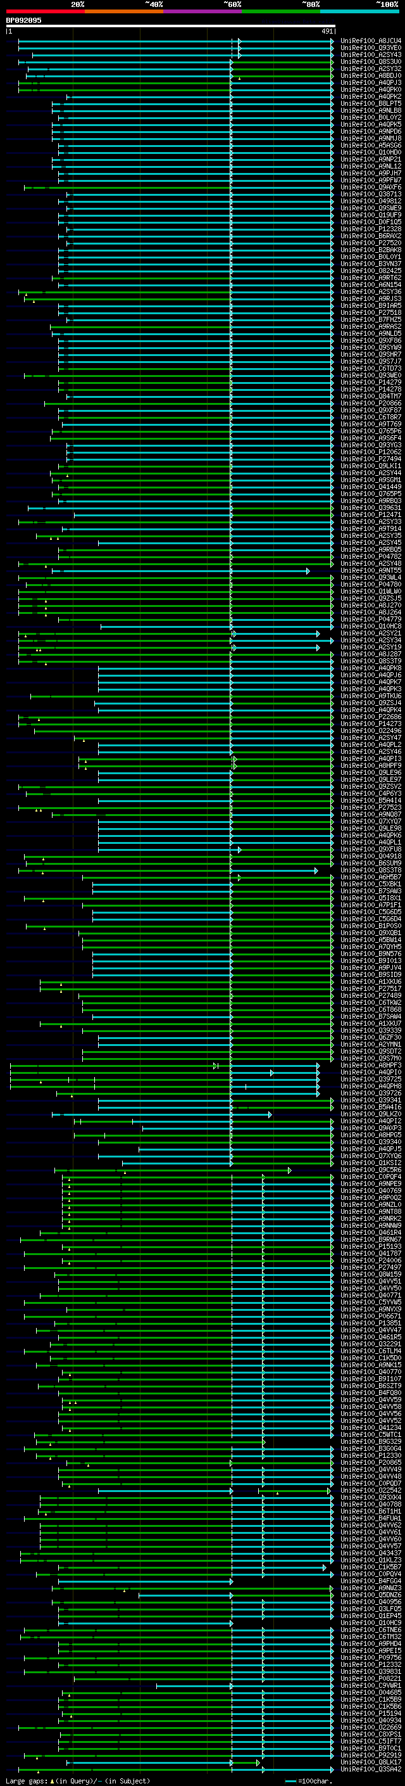This screenshot has height=1786, width=405.
Task: Open hit UniRef100_A8JCU4
Action: [371, 41]
